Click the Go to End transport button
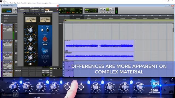 point(110,13)
